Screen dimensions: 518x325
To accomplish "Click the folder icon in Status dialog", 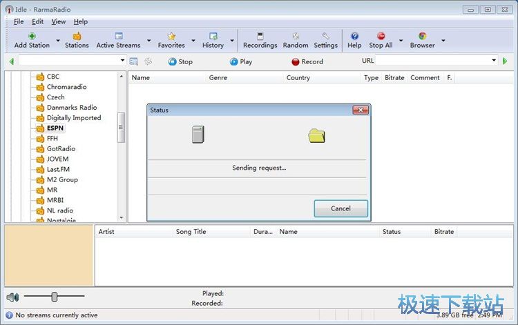I will tap(316, 136).
